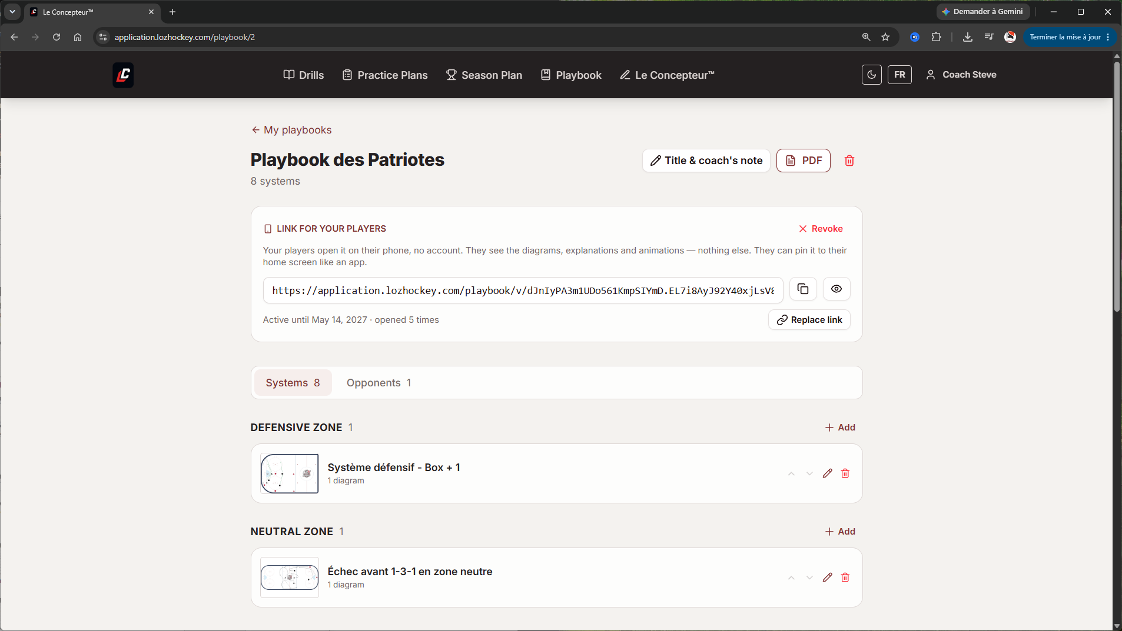Click the playbook share URL field

(x=523, y=291)
